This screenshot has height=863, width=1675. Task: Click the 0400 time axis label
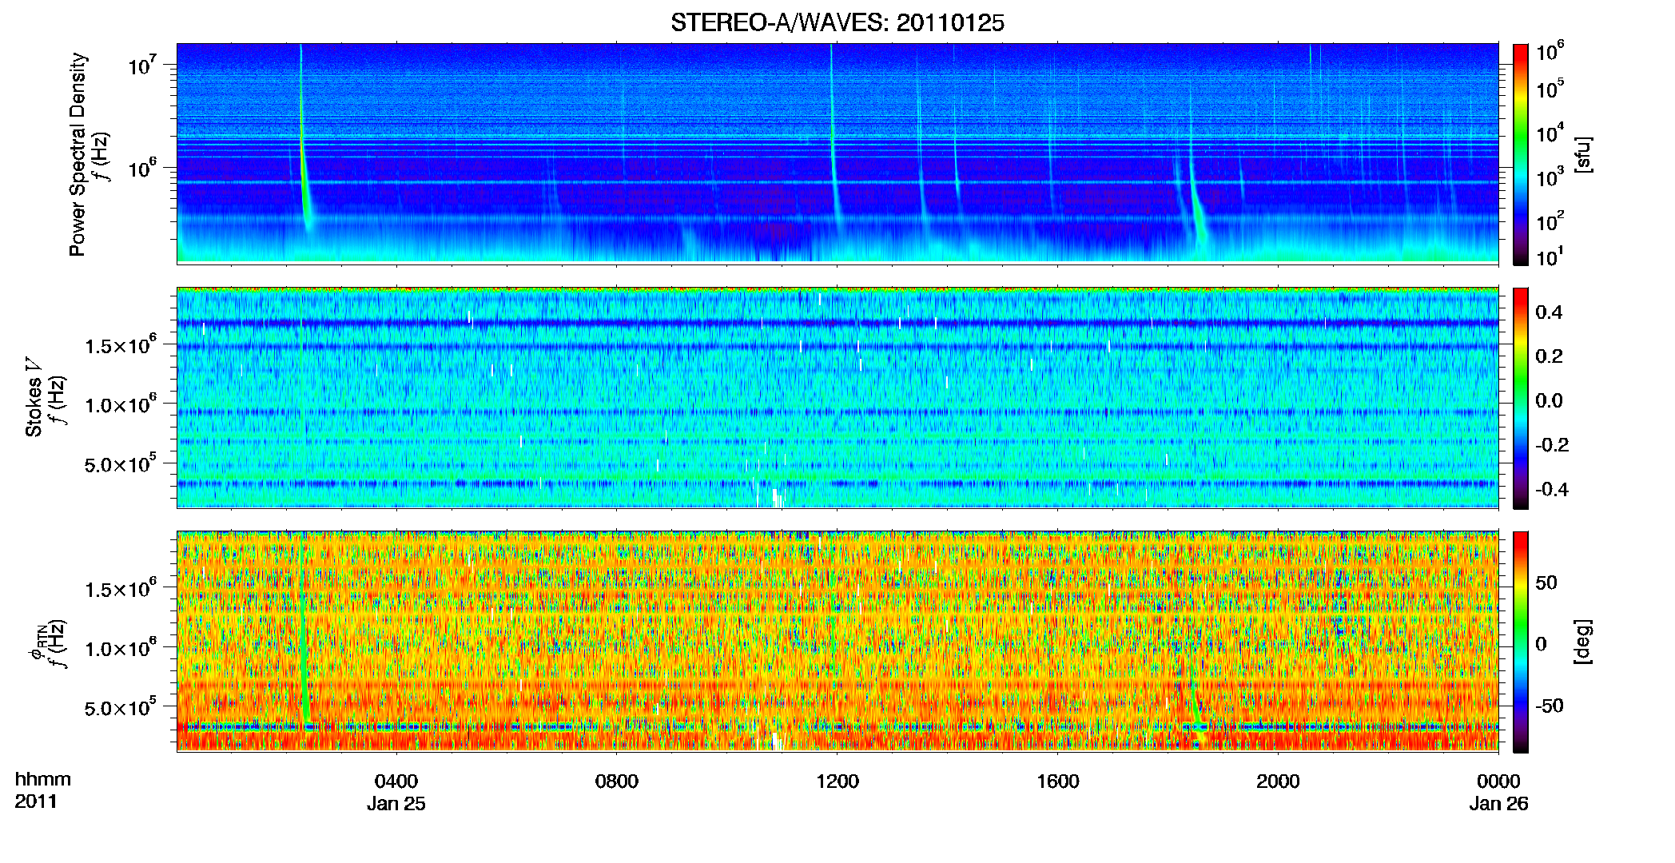396,781
